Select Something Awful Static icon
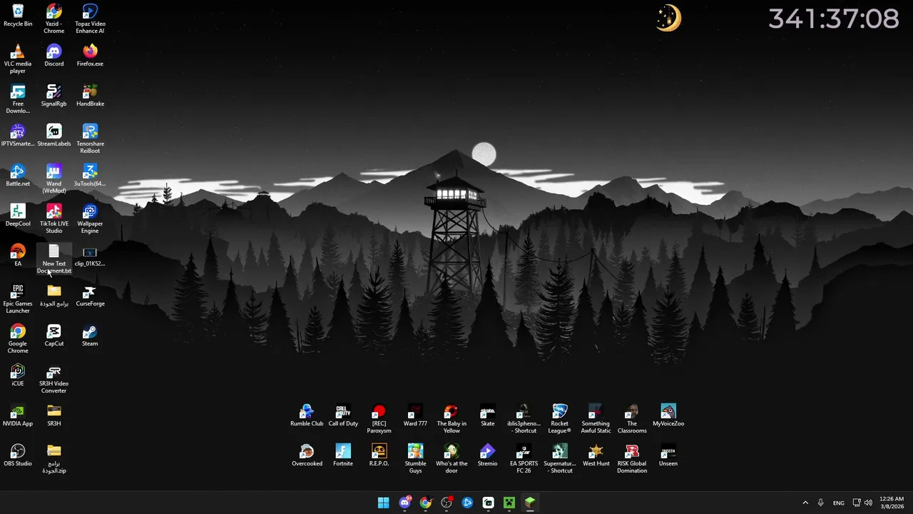Screen dimensions: 913x514 pos(596,419)
